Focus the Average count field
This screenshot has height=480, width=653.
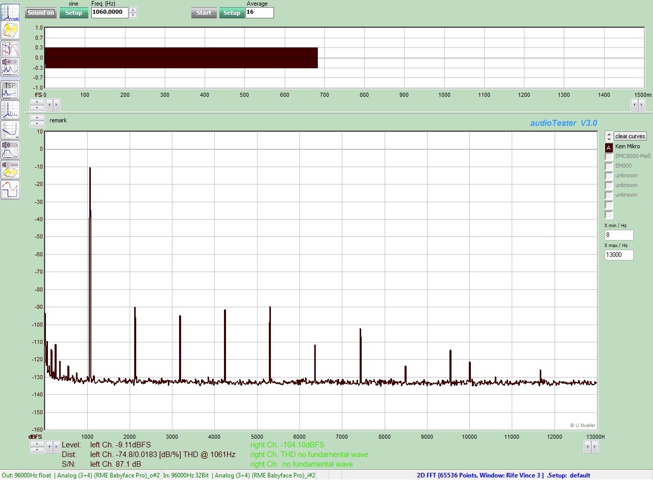[259, 13]
